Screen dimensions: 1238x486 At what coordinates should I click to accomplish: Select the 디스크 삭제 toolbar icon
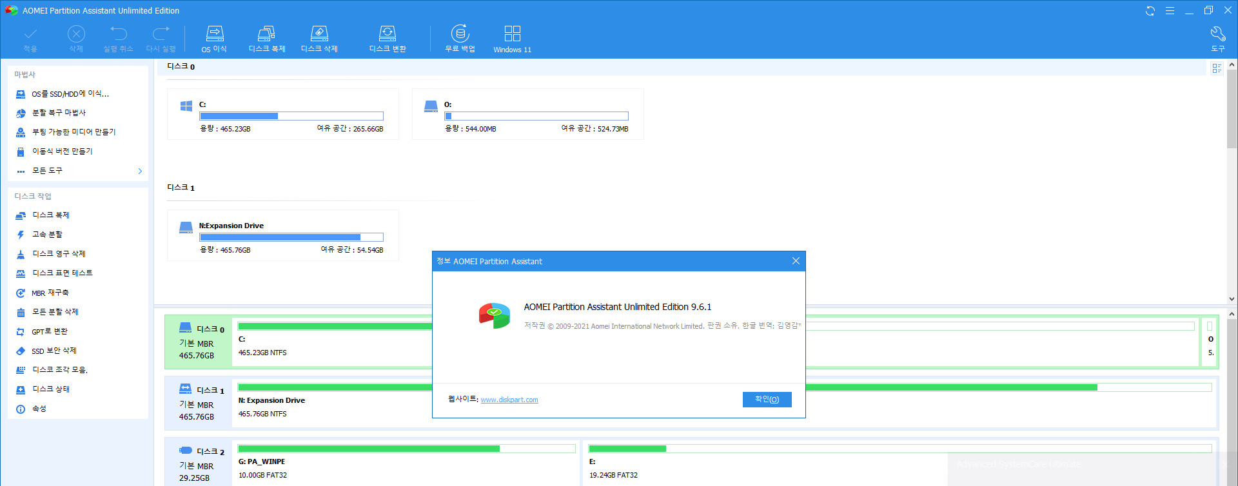[319, 39]
